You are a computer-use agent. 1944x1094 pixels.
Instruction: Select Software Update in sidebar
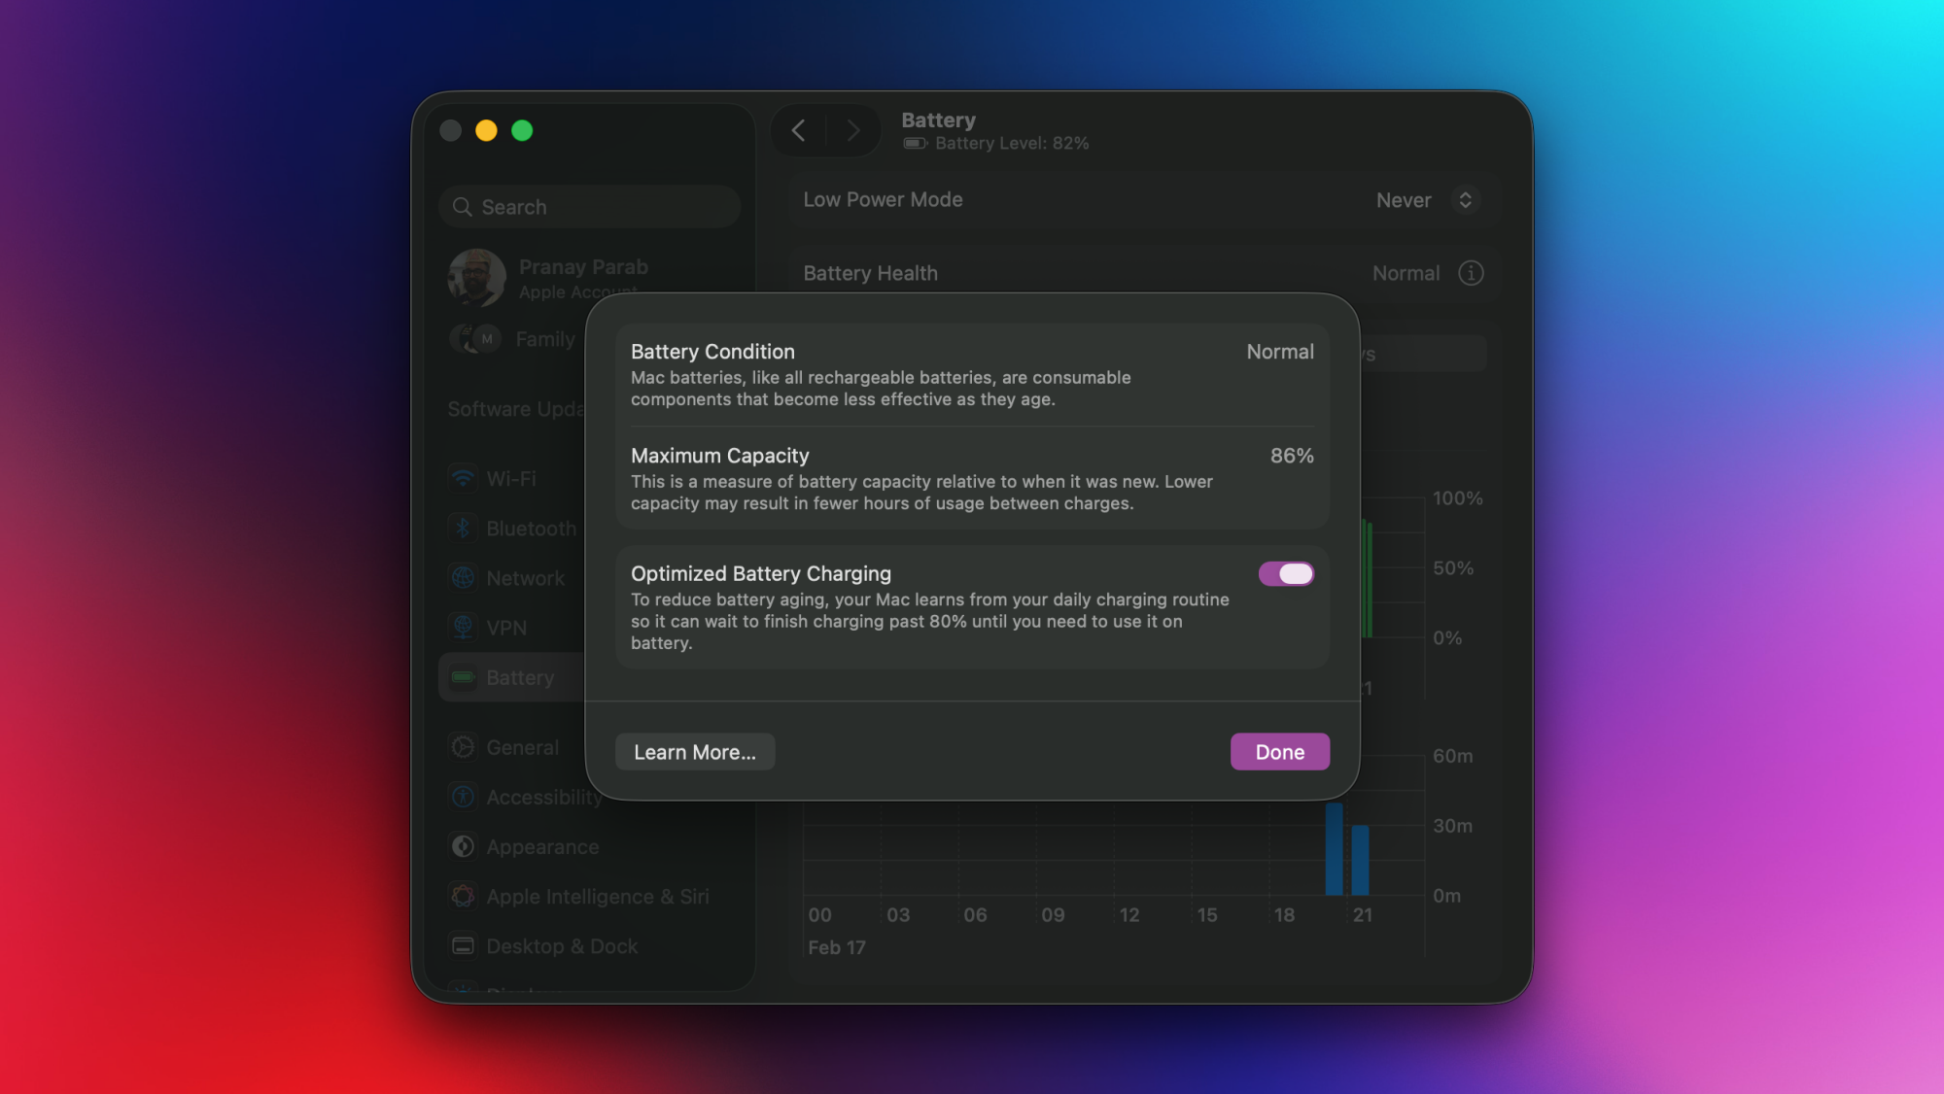click(516, 409)
